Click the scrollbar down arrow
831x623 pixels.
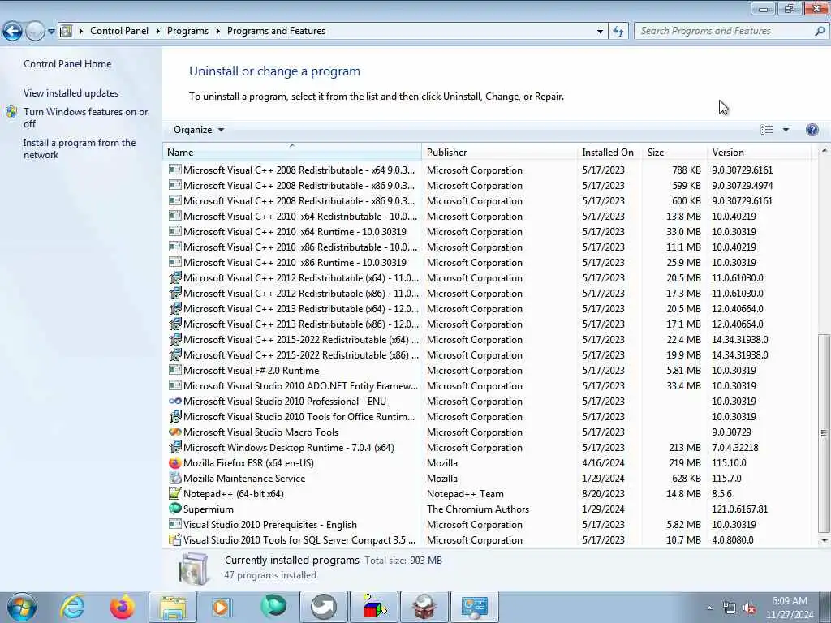click(825, 540)
